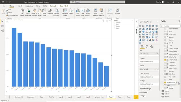
Task: Choose the Q&A speech bubble visual
Action: 143,40
